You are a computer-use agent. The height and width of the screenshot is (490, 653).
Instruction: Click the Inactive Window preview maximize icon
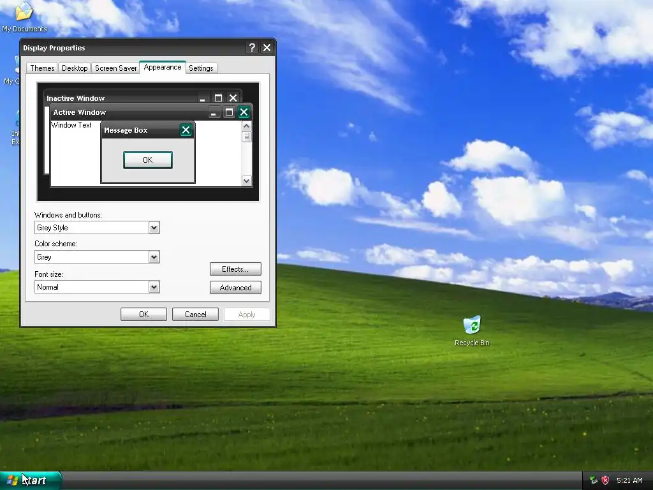[x=218, y=98]
